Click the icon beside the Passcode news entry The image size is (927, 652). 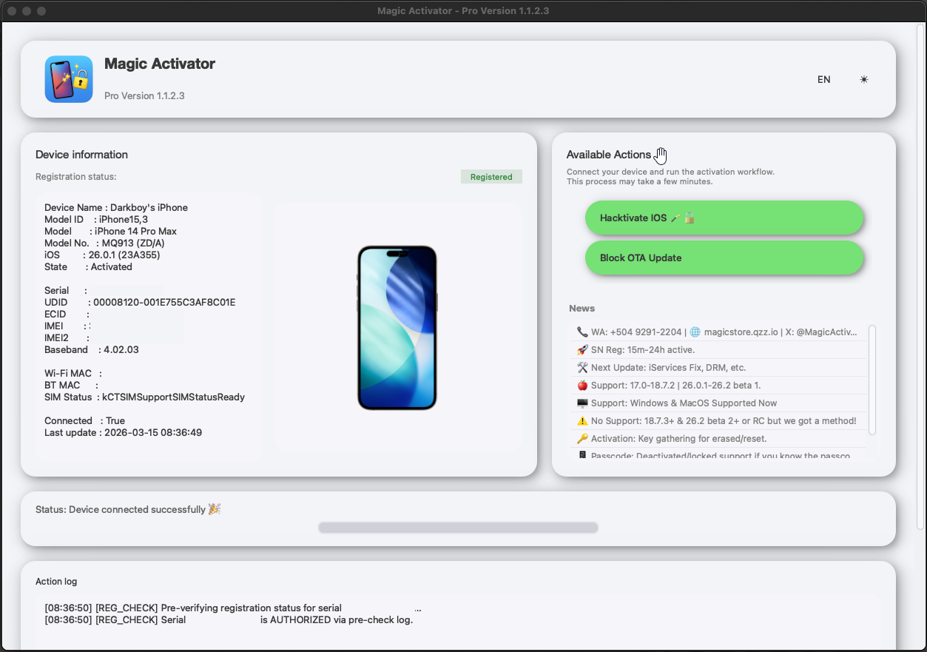(x=582, y=454)
